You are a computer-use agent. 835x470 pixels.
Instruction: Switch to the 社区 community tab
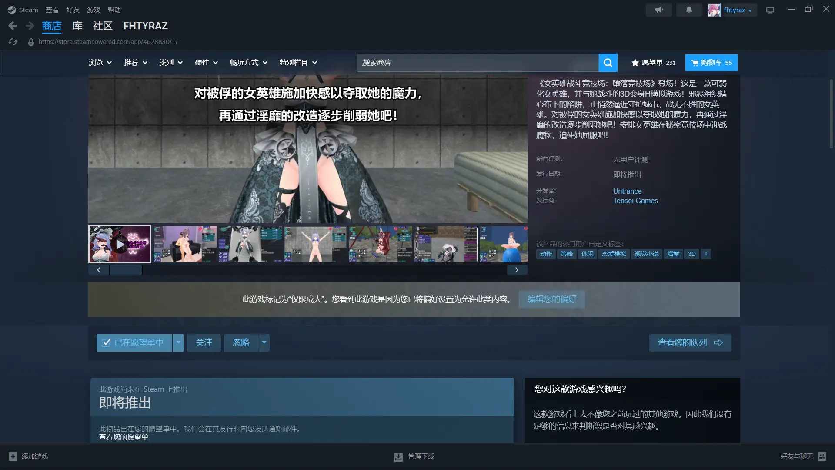[103, 26]
